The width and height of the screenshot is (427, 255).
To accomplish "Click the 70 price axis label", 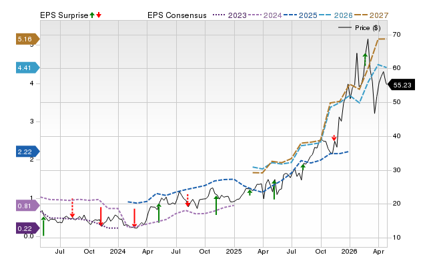I will pos(396,35).
